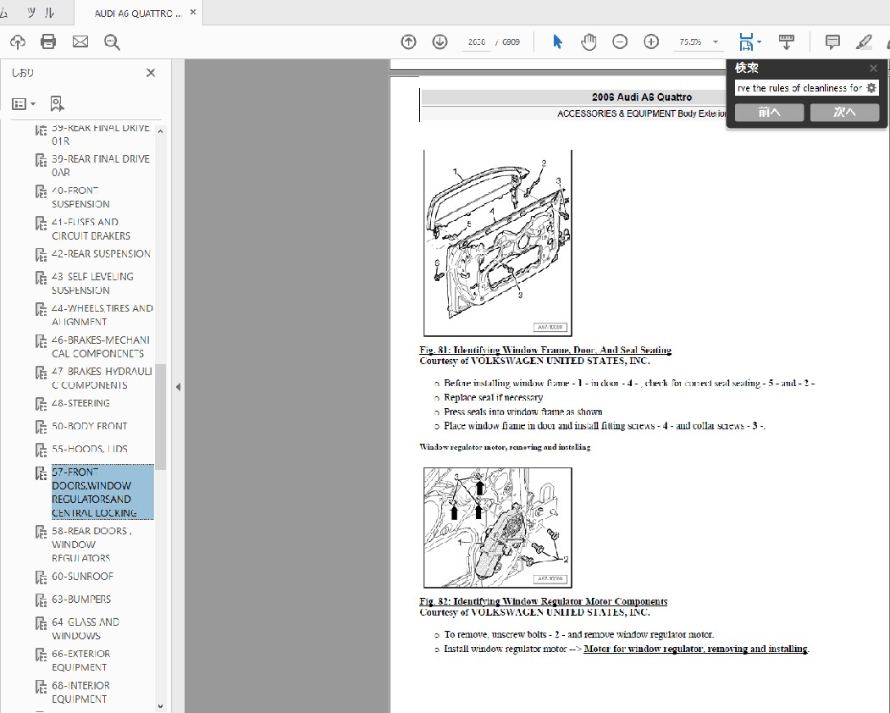Screen dimensions: 890x713
Task: Open Motor for window regulator link
Action: point(696,649)
